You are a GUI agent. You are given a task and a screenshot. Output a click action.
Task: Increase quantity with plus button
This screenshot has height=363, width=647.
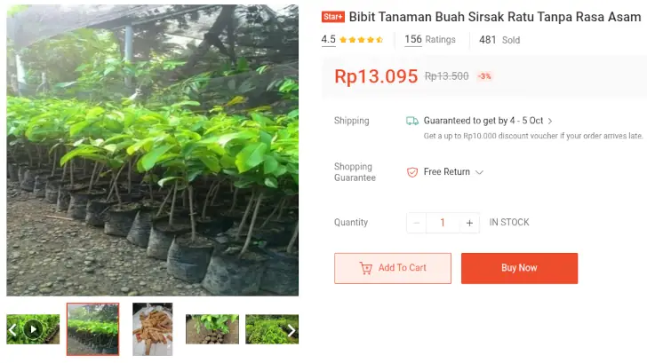(469, 223)
